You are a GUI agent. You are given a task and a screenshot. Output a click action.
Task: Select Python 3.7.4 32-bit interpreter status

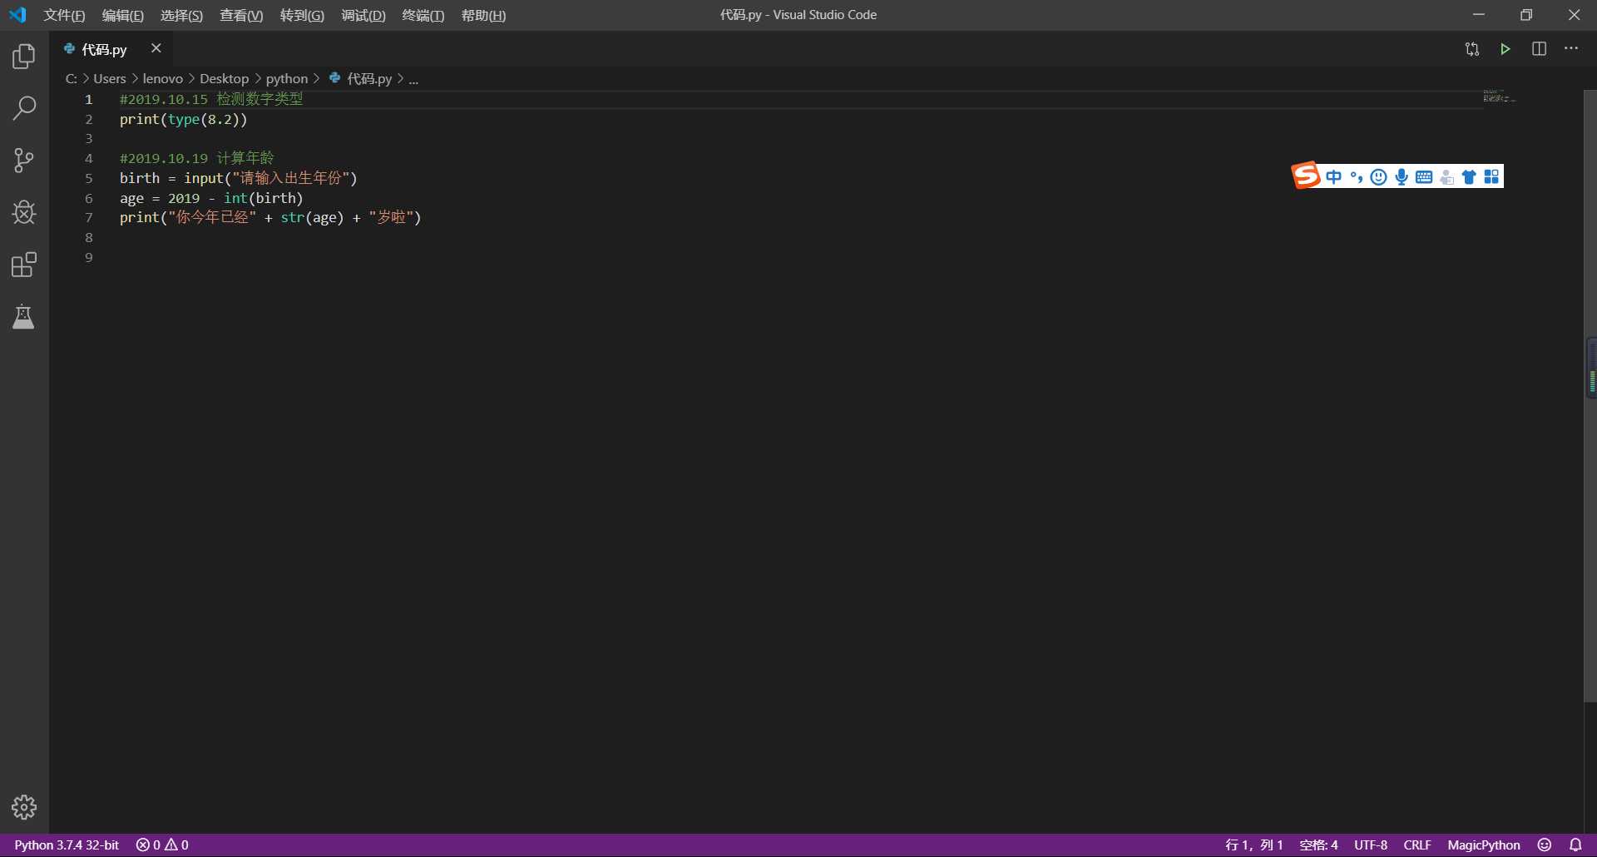pyautogui.click(x=67, y=845)
